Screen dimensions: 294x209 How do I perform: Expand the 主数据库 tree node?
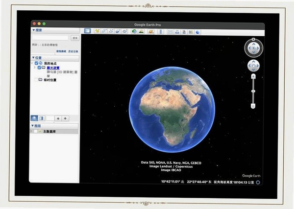[x=31, y=131]
